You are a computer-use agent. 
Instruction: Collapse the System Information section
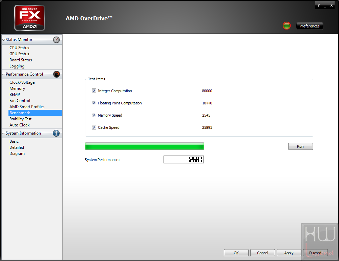coord(3,134)
